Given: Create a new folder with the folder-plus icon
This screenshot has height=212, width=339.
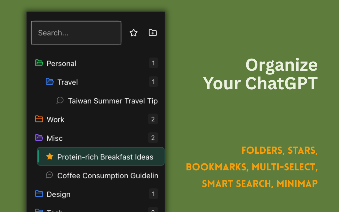Looking at the screenshot, I should point(153,33).
